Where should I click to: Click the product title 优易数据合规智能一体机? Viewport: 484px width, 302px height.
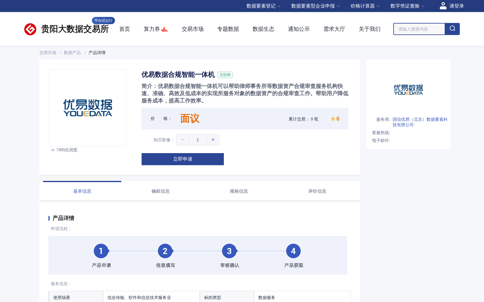coord(178,75)
